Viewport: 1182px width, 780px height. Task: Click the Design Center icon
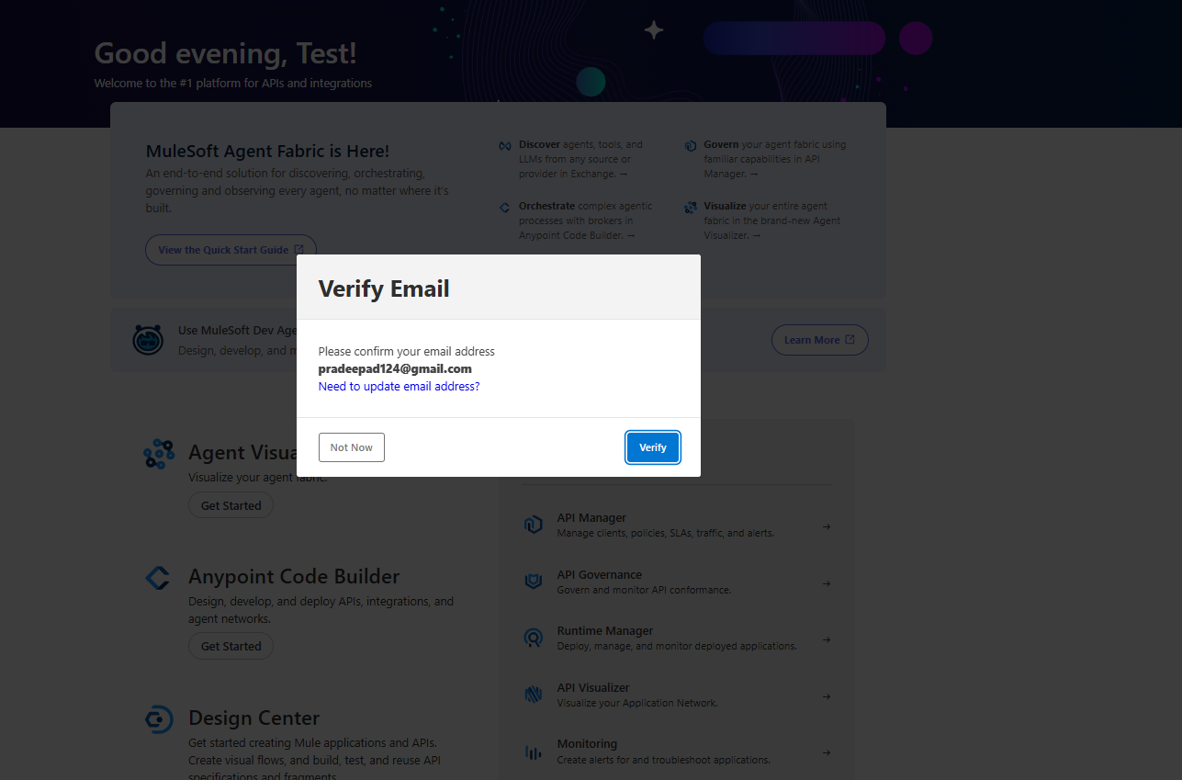click(159, 719)
